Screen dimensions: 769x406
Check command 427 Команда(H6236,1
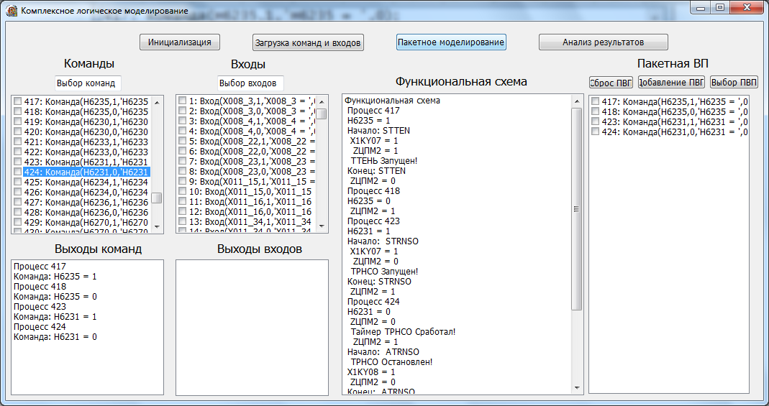tap(18, 202)
